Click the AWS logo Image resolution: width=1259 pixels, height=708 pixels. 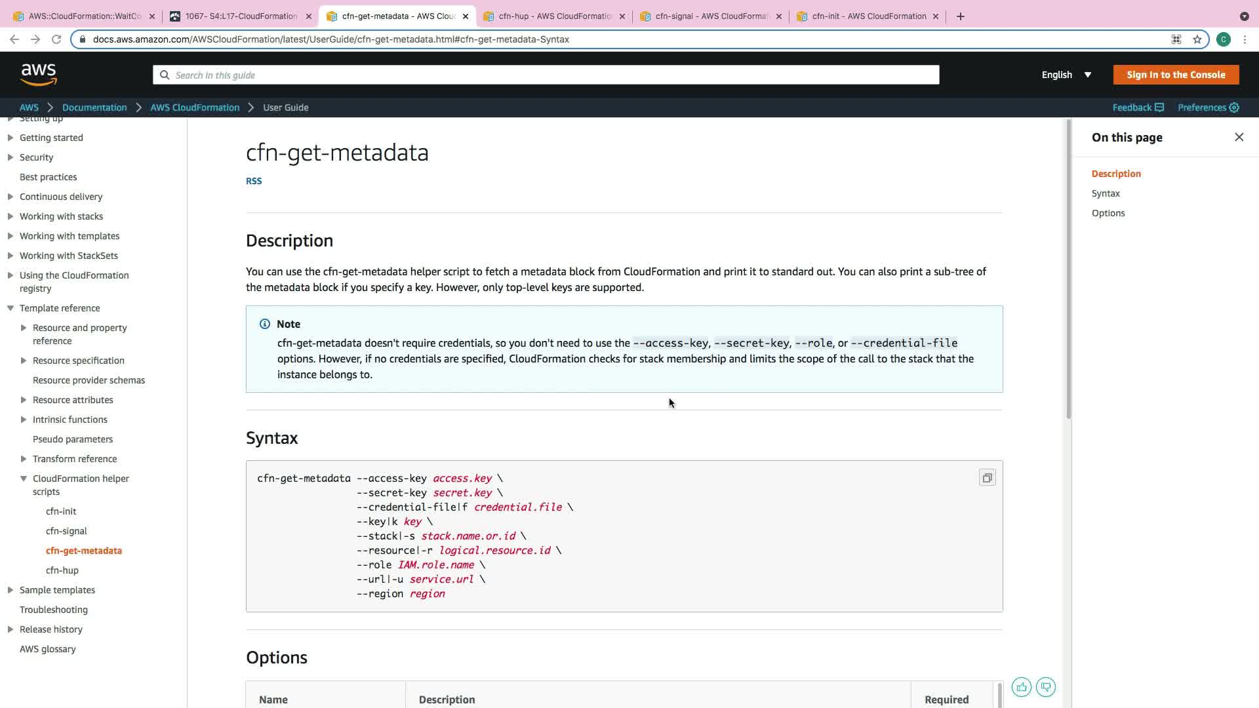point(39,75)
